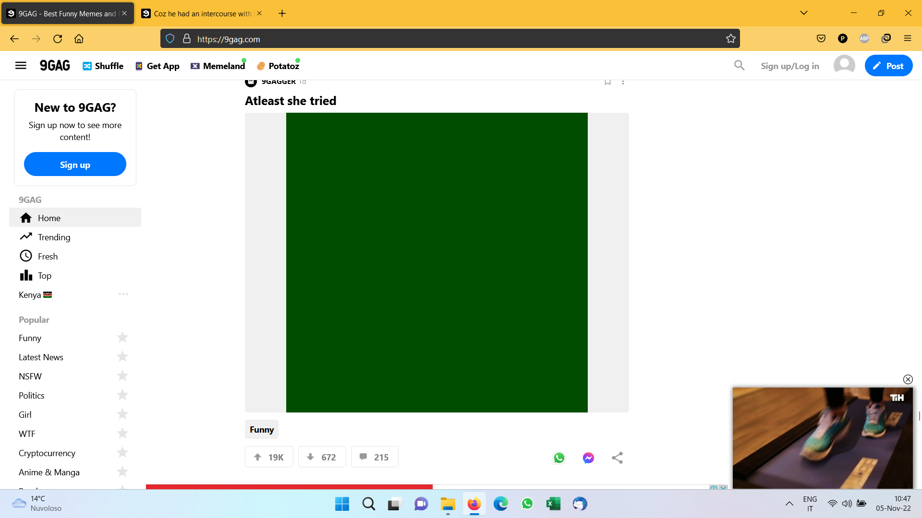Favorite the Politics section star
922x518 pixels.
(122, 395)
